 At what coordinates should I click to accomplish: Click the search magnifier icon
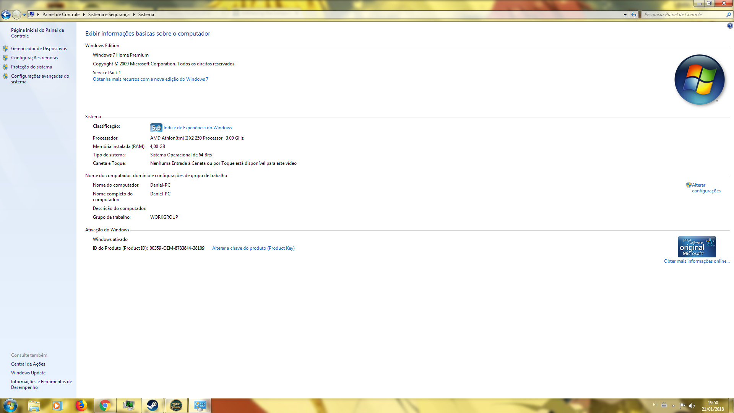[728, 15]
